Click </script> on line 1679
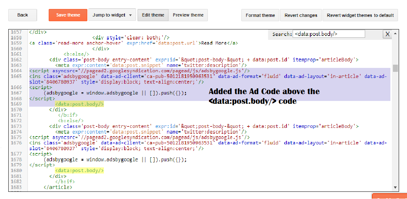 (x=42, y=165)
